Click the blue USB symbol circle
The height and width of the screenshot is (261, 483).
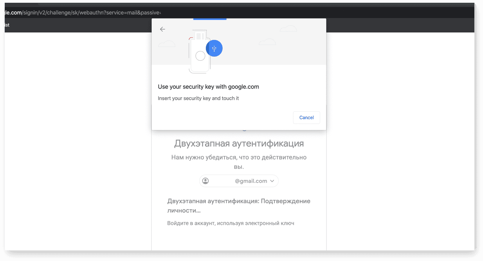pos(214,48)
